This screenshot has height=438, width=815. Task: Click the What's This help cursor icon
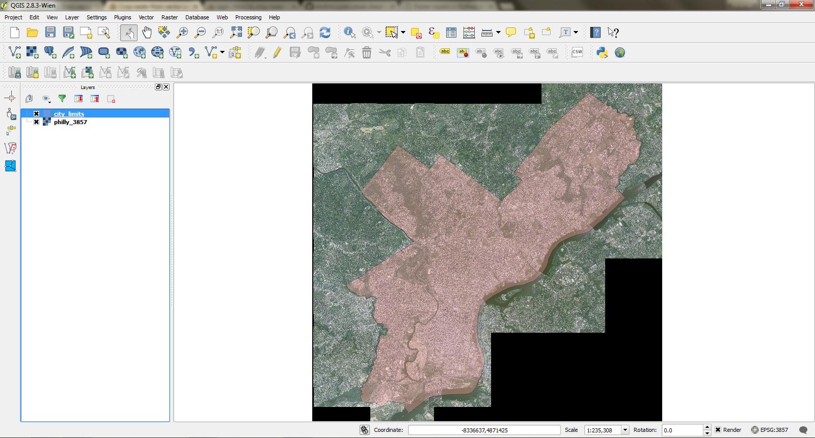(613, 33)
